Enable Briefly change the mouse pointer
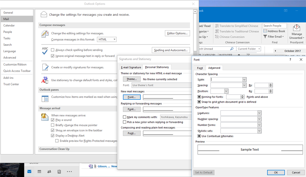 [53, 125]
